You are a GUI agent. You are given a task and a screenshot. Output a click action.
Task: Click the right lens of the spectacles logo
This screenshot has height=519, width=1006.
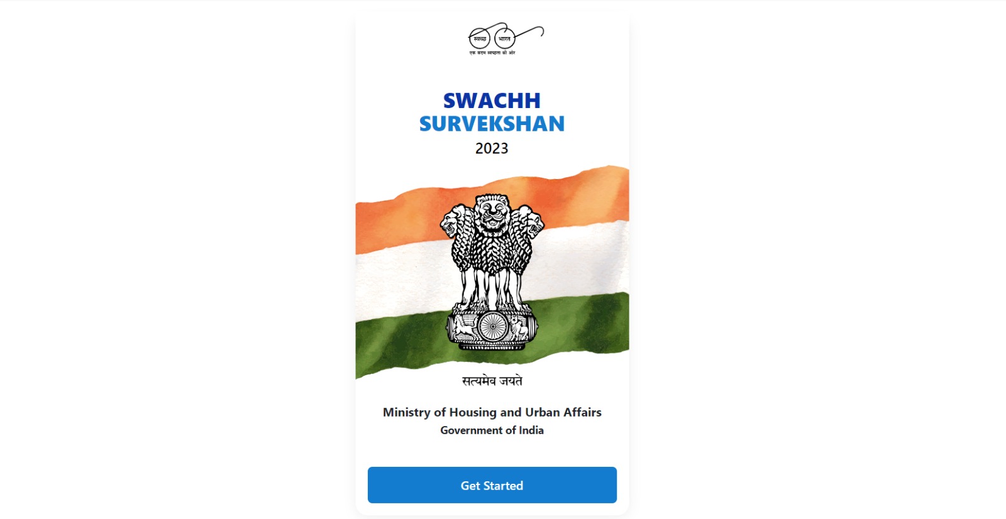click(504, 39)
